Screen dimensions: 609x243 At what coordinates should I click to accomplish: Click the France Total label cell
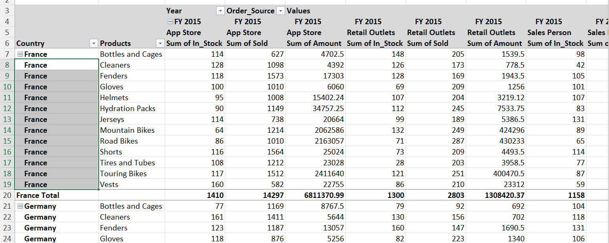point(38,195)
